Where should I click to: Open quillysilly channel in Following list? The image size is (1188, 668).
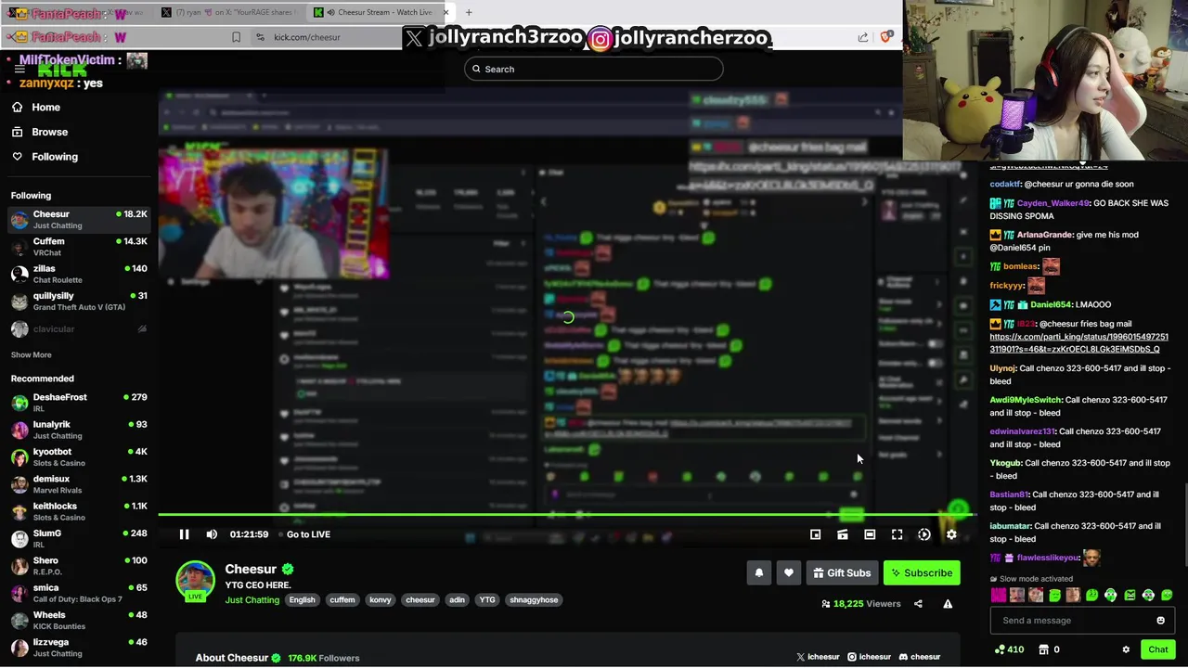79,301
